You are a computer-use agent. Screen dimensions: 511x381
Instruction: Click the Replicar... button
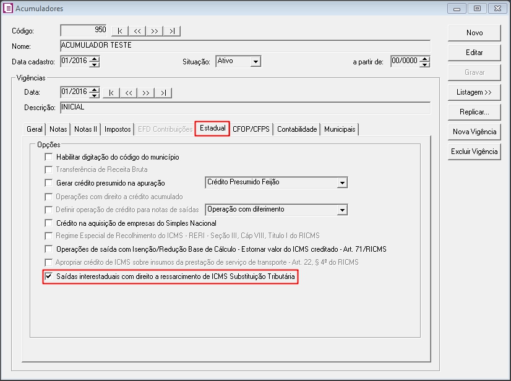click(474, 112)
